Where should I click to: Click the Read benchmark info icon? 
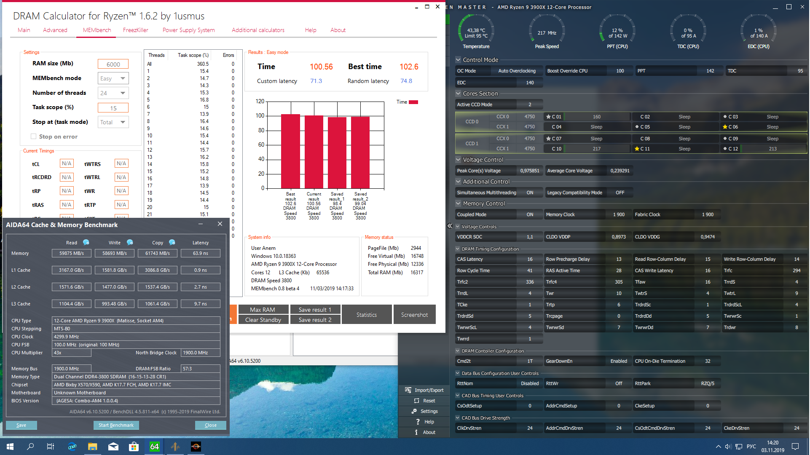coord(86,242)
